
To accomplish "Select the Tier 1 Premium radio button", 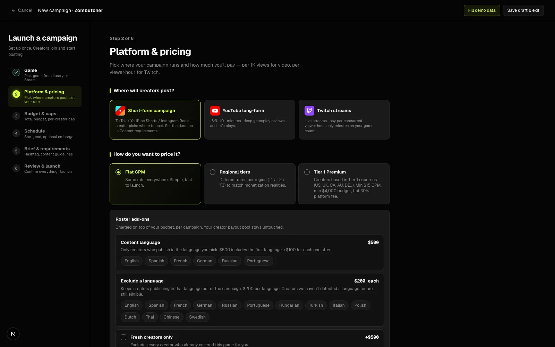I will pos(307,172).
